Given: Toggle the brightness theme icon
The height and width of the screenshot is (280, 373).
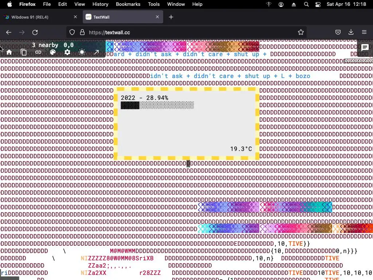Looking at the screenshot, I should pos(82,52).
